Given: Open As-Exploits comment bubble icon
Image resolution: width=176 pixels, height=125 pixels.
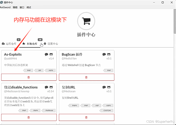Looking at the screenshot, I should (x=46, y=55).
